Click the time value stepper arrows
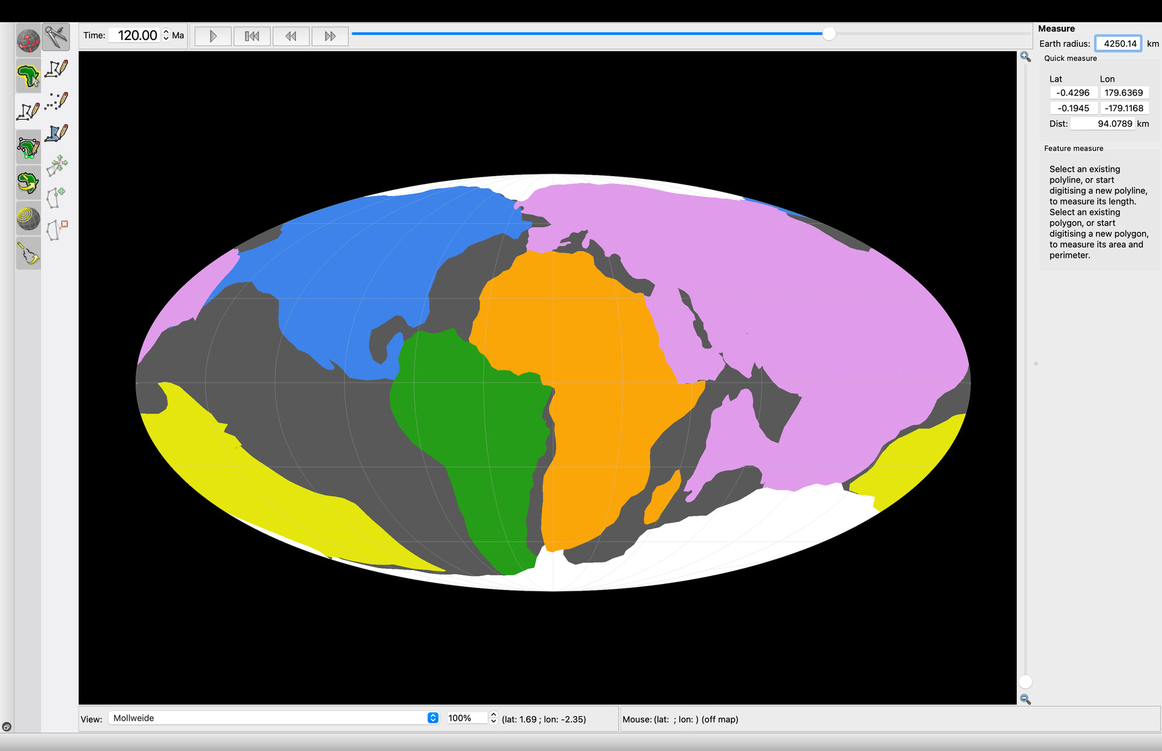Screen dimensions: 1162x751 (x=166, y=35)
